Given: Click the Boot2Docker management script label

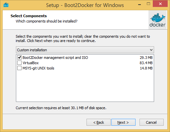Looking at the screenshot, I should pyautogui.click(x=55, y=58).
